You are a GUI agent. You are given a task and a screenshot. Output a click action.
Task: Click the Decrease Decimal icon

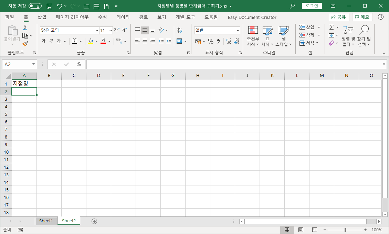[x=237, y=41]
